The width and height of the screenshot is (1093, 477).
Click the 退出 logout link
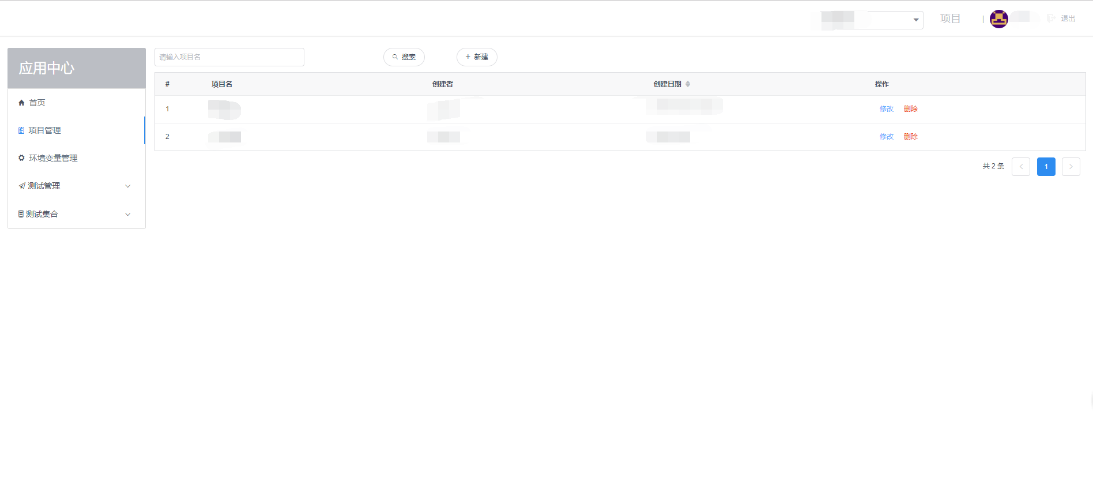pyautogui.click(x=1068, y=18)
